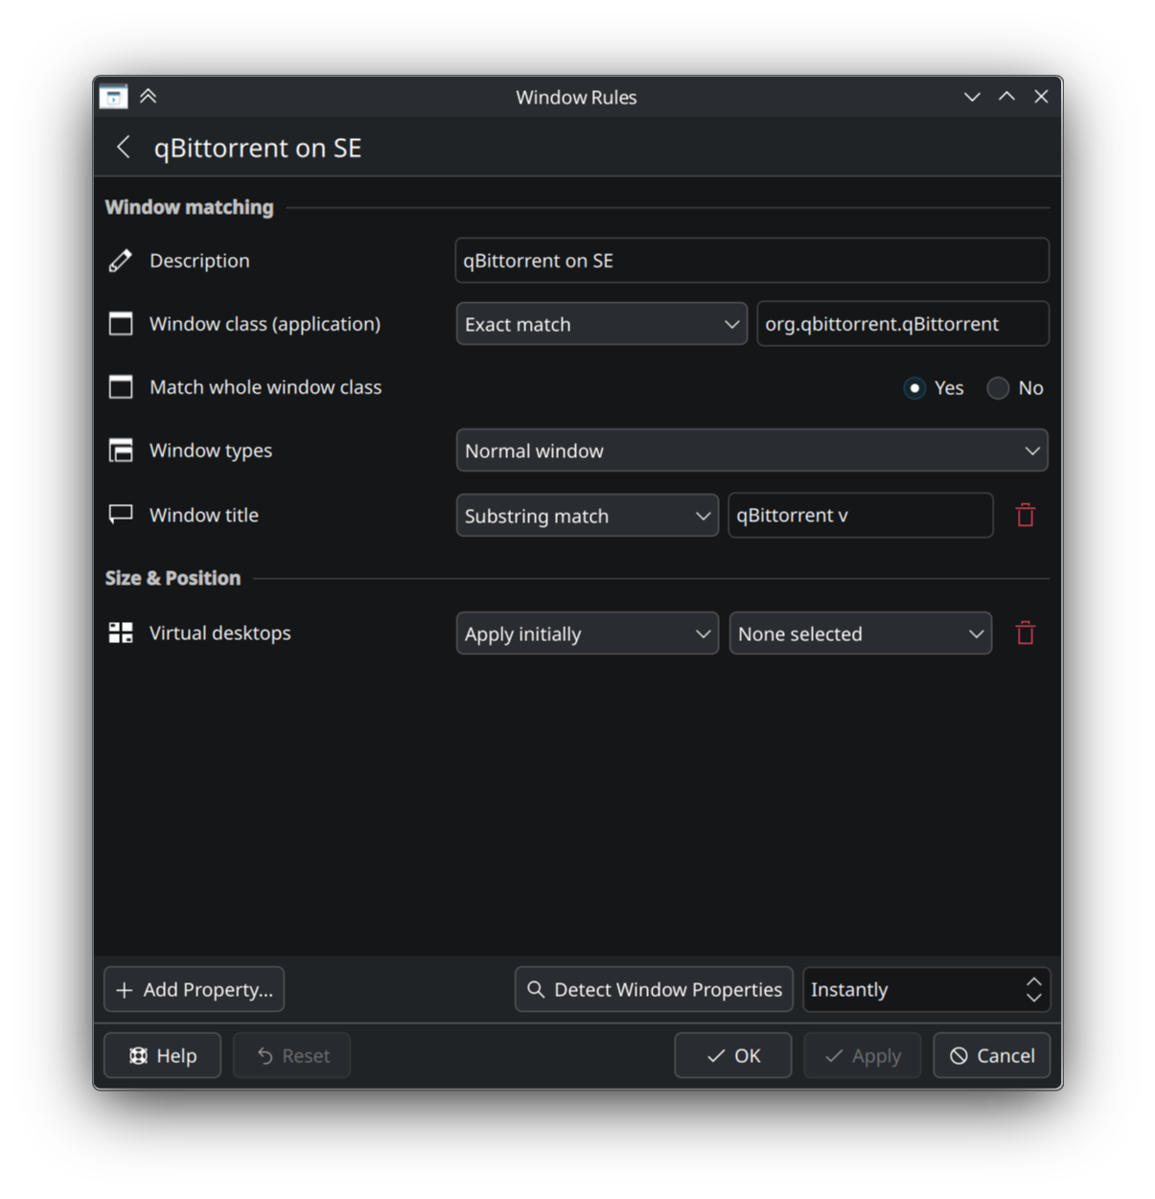Click the Window title speech bubble icon
Screen dimensions: 1155x1199
pyautogui.click(x=121, y=515)
